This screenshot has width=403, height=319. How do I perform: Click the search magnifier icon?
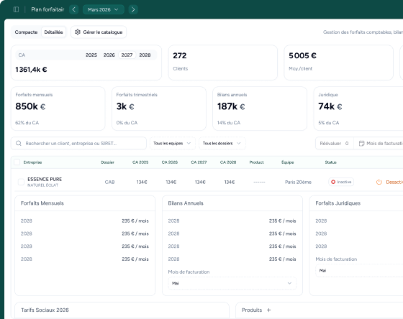pos(19,143)
